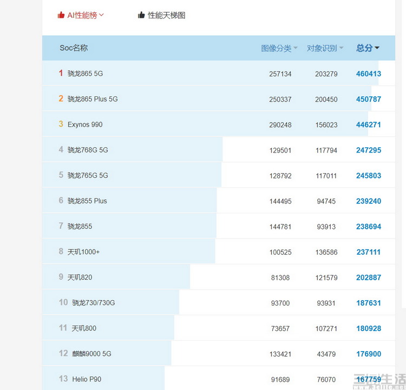Open the 骁龙765G 5G entry

(x=88, y=175)
